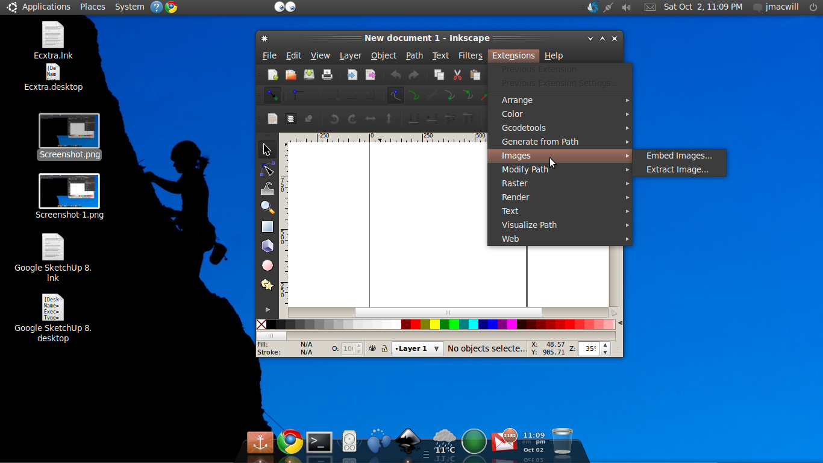Open the Edit menu
Viewport: 823px width, 463px height.
293,55
